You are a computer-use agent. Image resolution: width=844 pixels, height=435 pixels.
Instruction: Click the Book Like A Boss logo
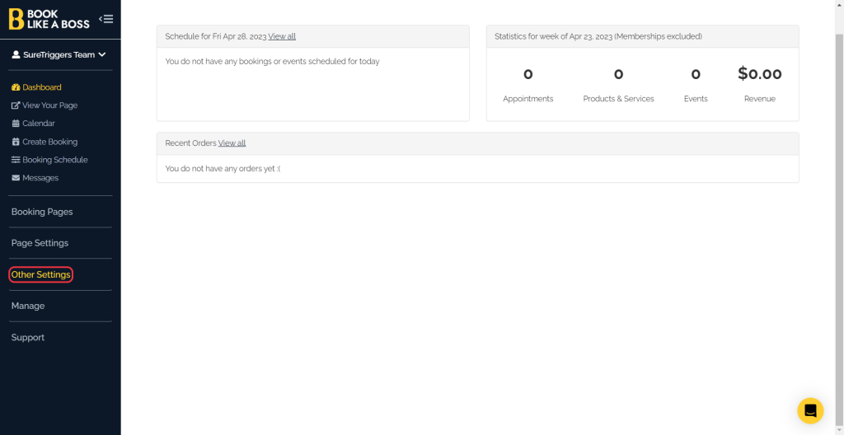click(49, 19)
